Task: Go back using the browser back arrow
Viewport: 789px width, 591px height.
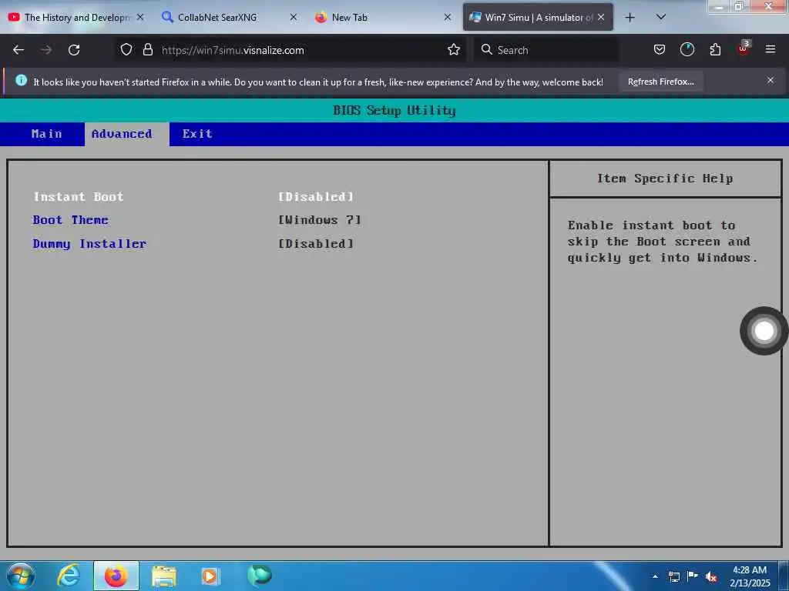Action: (x=18, y=50)
